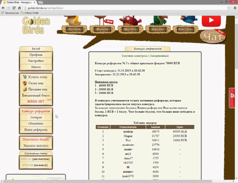Viewport: 238px width, 183px height.
Task: Switch to Завершенные contests view
Action: 159,56
